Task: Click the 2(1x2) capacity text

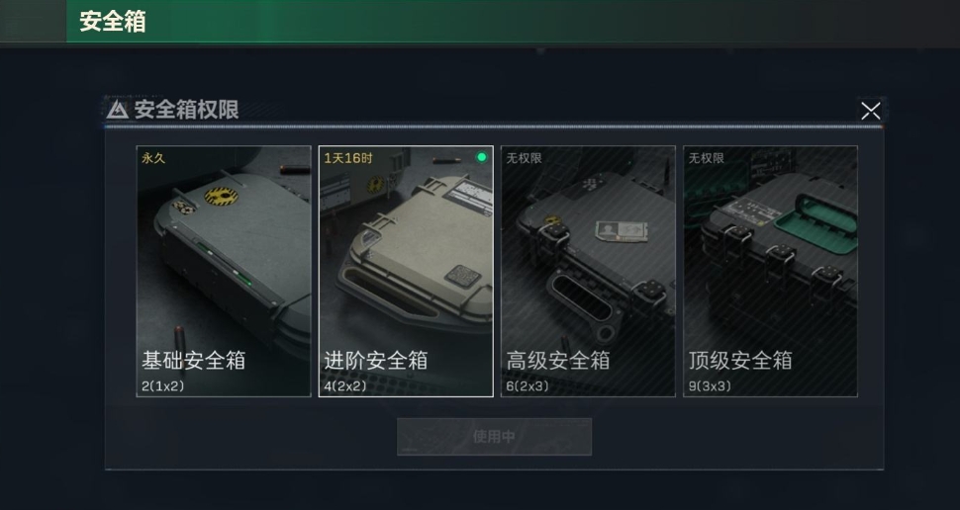Action: (x=163, y=386)
